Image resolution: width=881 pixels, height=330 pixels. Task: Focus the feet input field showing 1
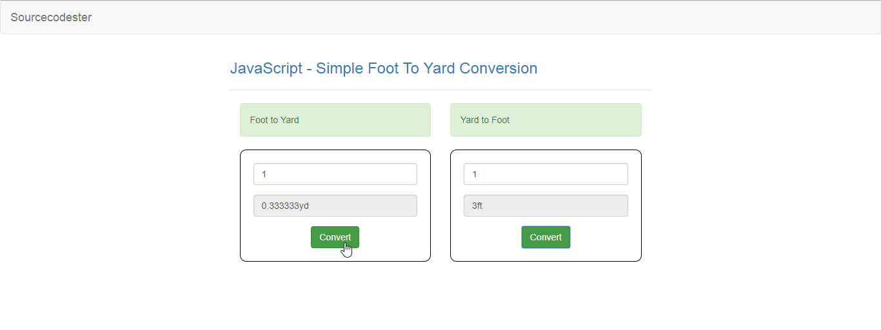tap(335, 174)
